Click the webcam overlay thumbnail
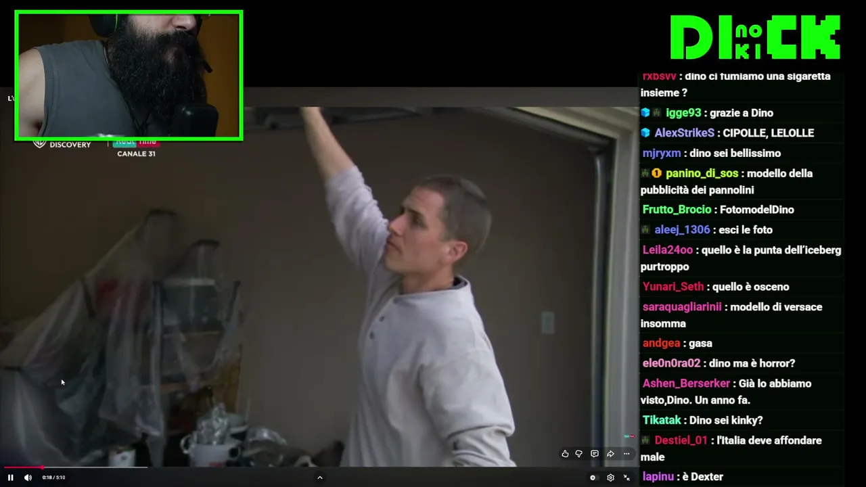Screen dimensions: 866x487 [129, 75]
